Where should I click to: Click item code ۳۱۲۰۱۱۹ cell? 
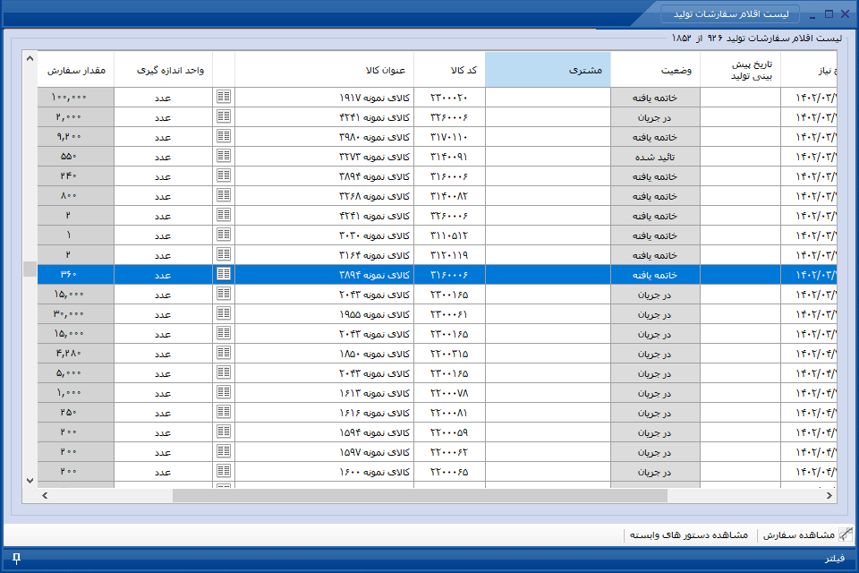click(450, 255)
